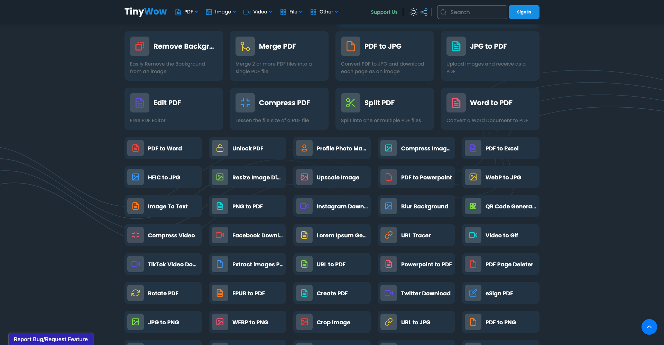
Task: Open the Other menu
Action: click(324, 12)
